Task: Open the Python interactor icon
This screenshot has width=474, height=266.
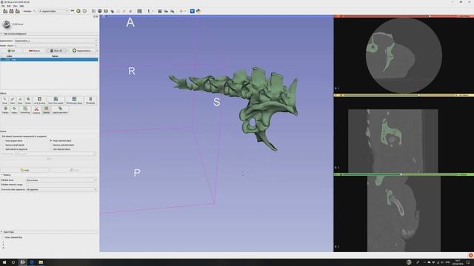Action: (x=198, y=11)
